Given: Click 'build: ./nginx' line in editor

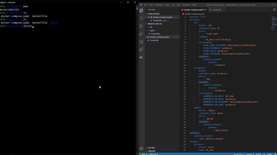Looking at the screenshot, I should tap(207, 110).
